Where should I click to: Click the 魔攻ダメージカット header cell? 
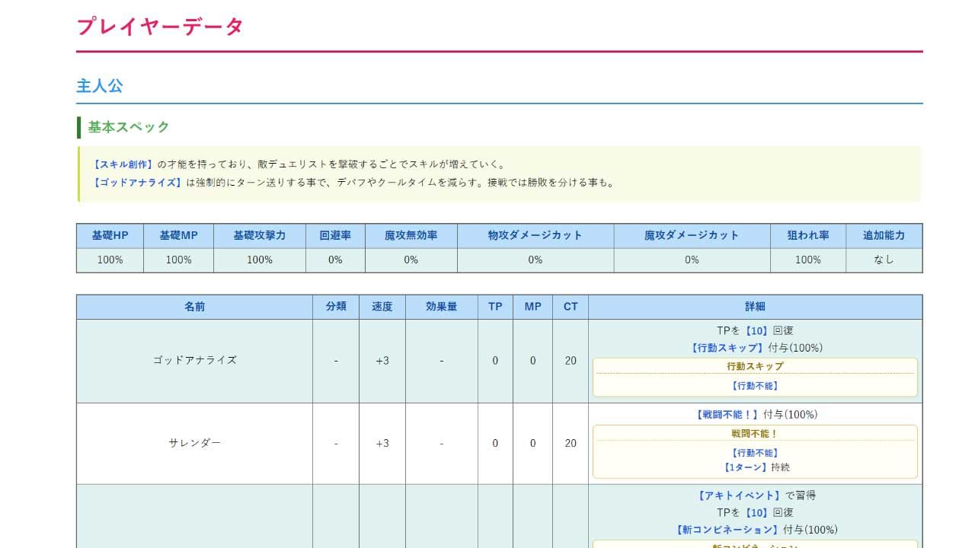point(691,236)
